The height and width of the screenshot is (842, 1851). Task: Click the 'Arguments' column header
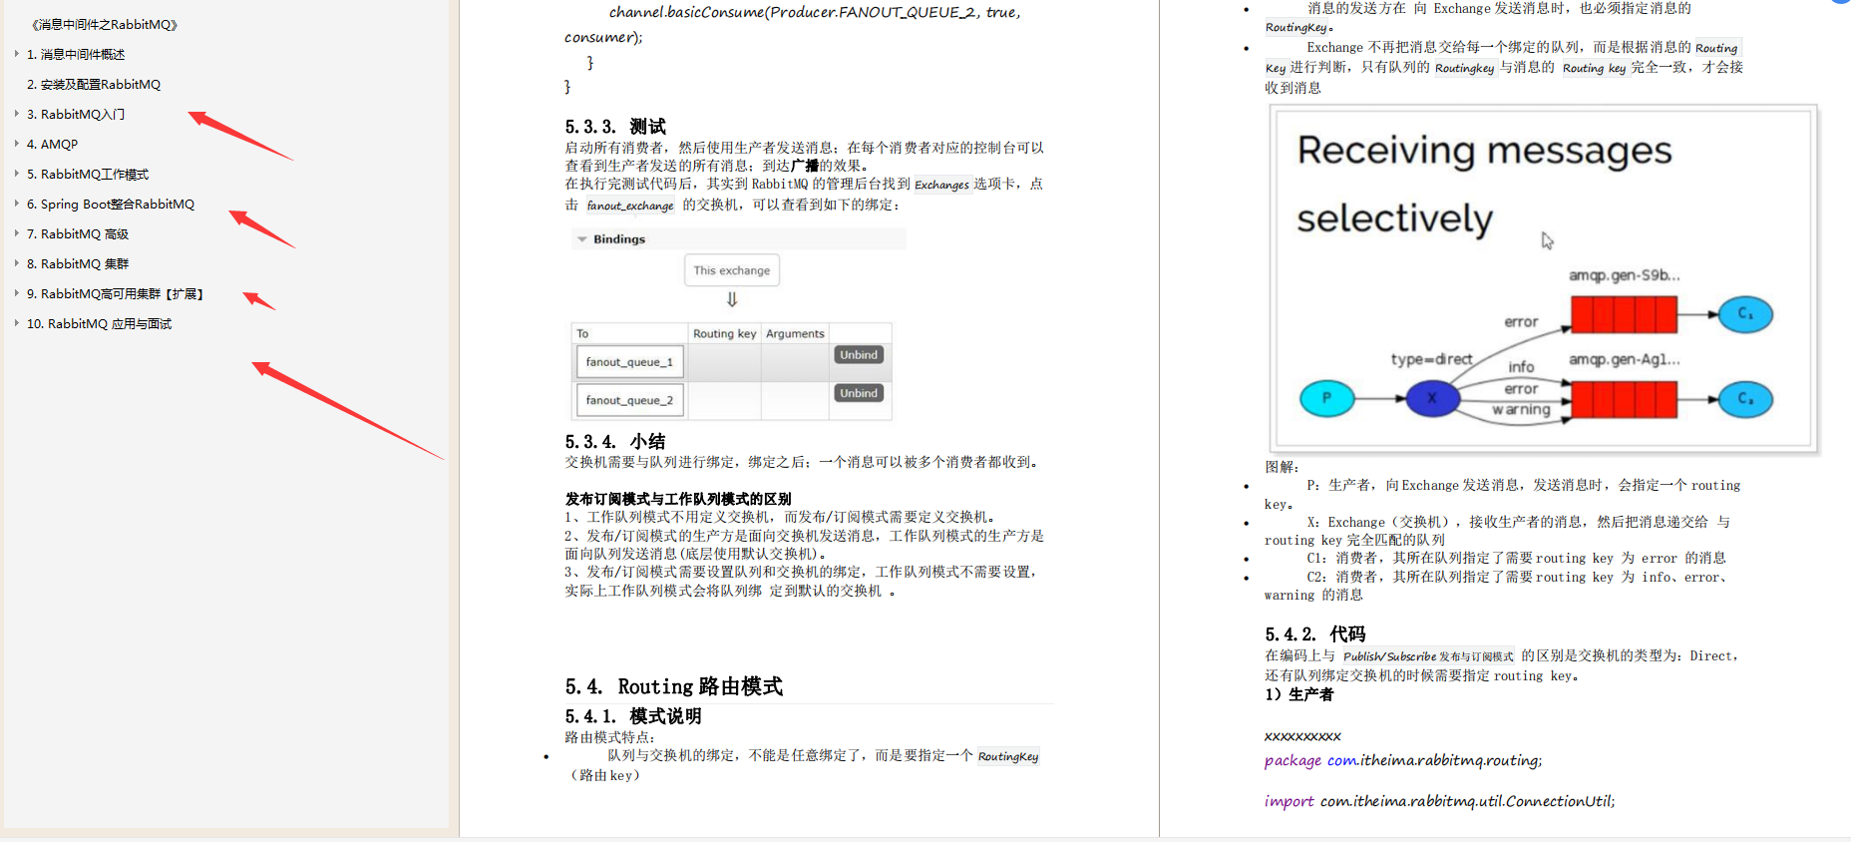click(795, 333)
